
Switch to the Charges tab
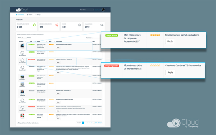pyautogui.click(x=38, y=15)
